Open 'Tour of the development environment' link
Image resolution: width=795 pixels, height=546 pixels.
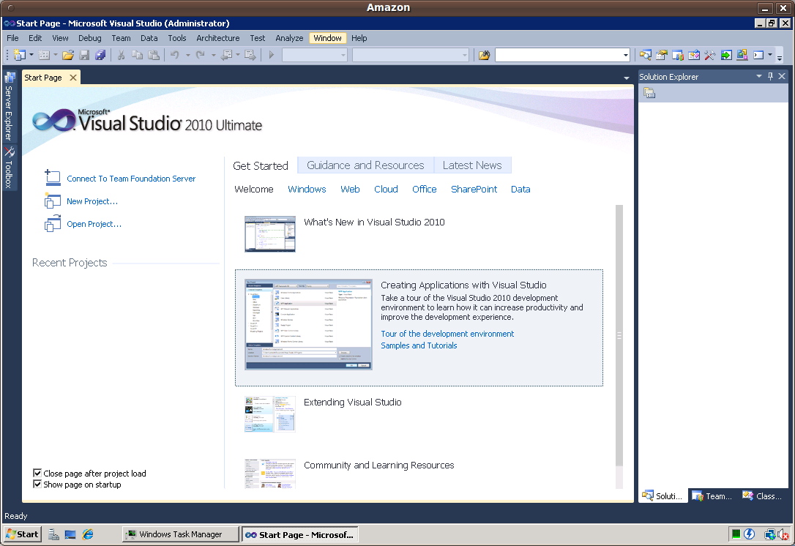[x=447, y=334]
